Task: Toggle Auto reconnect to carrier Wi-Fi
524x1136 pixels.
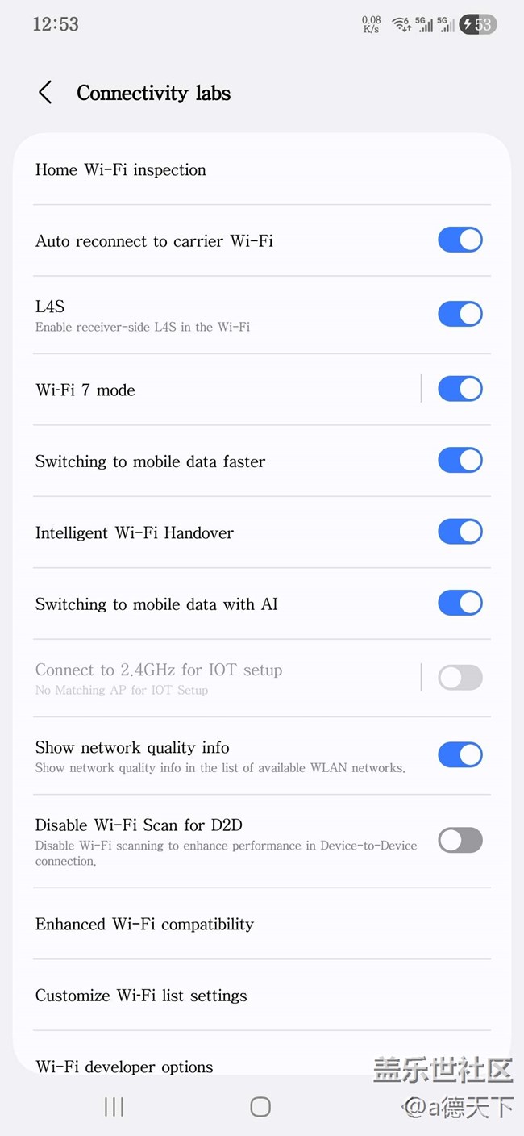Action: pyautogui.click(x=460, y=240)
